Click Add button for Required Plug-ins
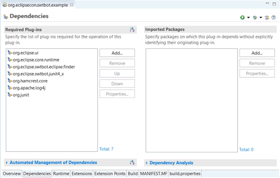Image resolution: width=280 pixels, height=178 pixels. coord(117,53)
